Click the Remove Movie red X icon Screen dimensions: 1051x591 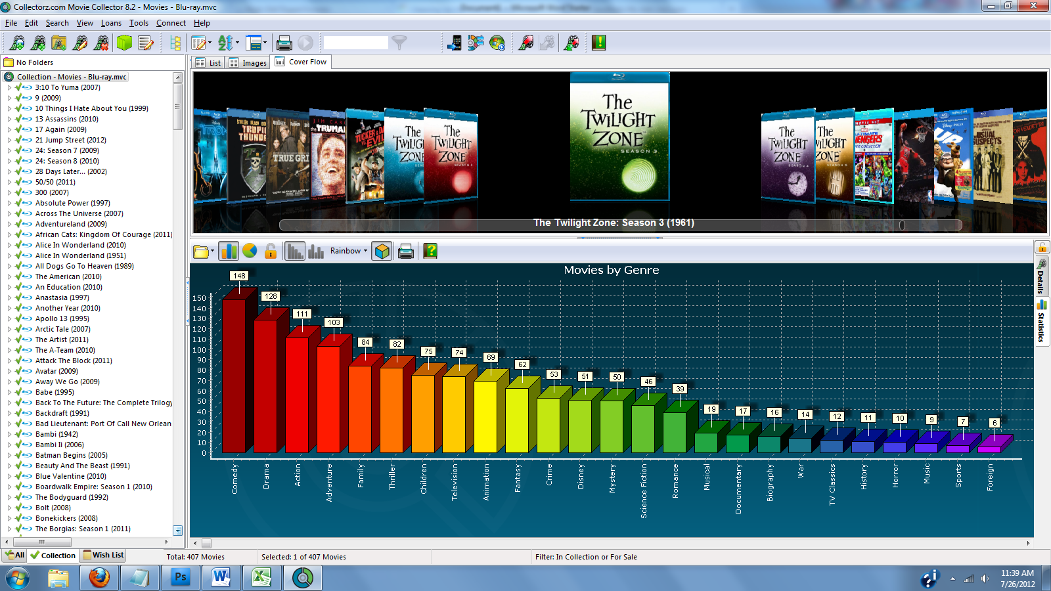(101, 43)
